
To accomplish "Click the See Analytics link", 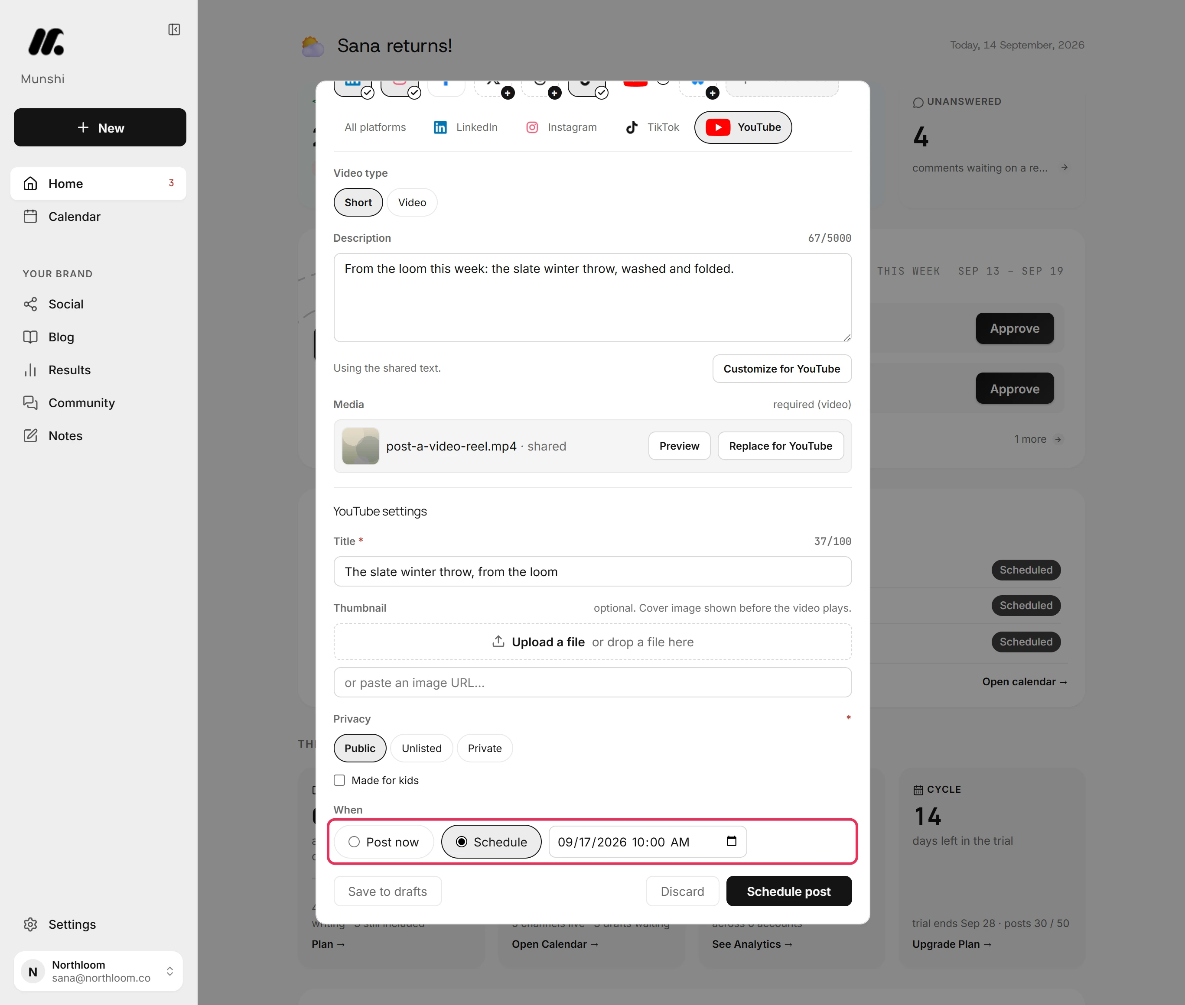I will (x=752, y=944).
